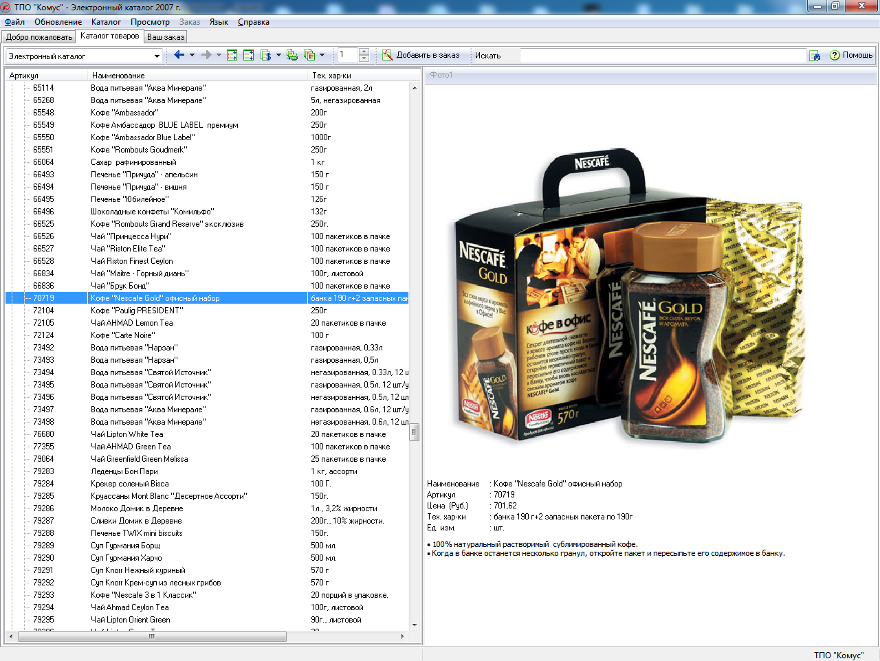The width and height of the screenshot is (880, 661).
Task: Select row 79064 Чай Greenfield Green Melissa
Action: pyautogui.click(x=207, y=459)
